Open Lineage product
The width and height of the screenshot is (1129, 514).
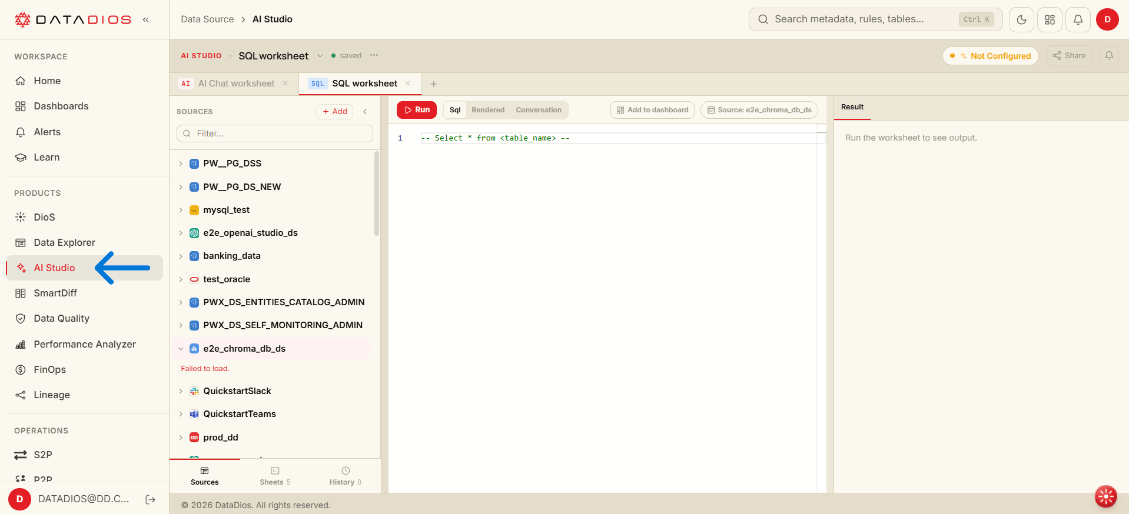pos(84,395)
